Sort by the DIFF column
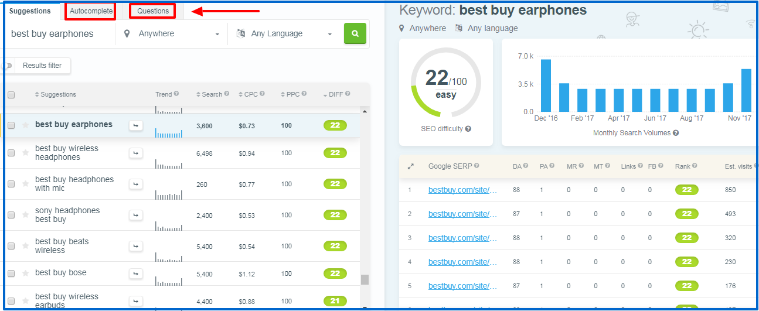The image size is (759, 311). (333, 94)
